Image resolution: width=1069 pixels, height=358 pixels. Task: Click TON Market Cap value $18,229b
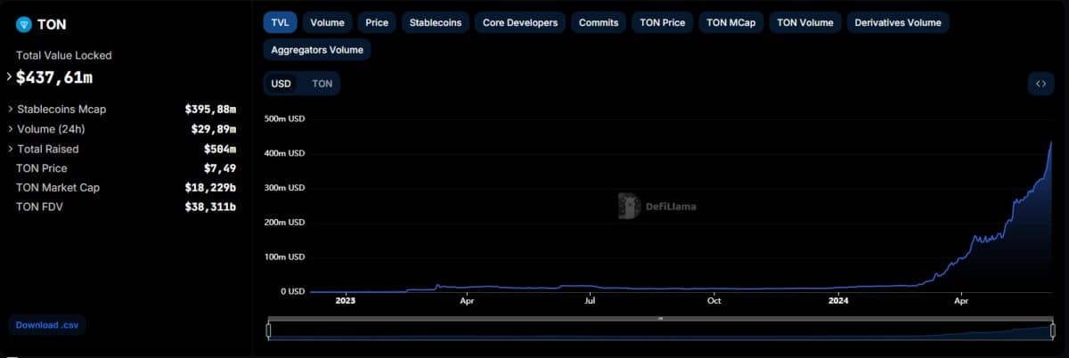click(x=211, y=188)
